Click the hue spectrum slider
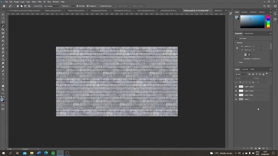278x156 pixels. pos(268,22)
